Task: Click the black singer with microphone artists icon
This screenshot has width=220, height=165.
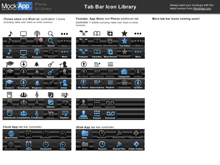Action: pyautogui.click(x=63, y=64)
